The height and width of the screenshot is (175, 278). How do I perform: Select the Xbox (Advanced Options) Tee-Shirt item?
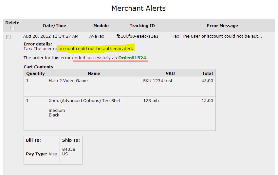coord(85,101)
